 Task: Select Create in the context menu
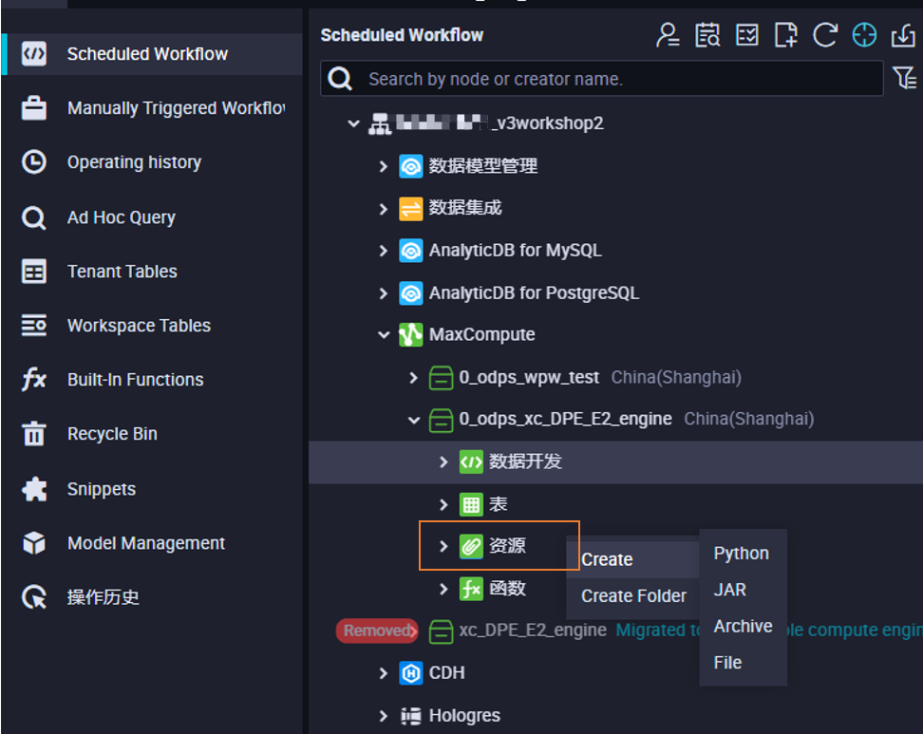tap(632, 559)
